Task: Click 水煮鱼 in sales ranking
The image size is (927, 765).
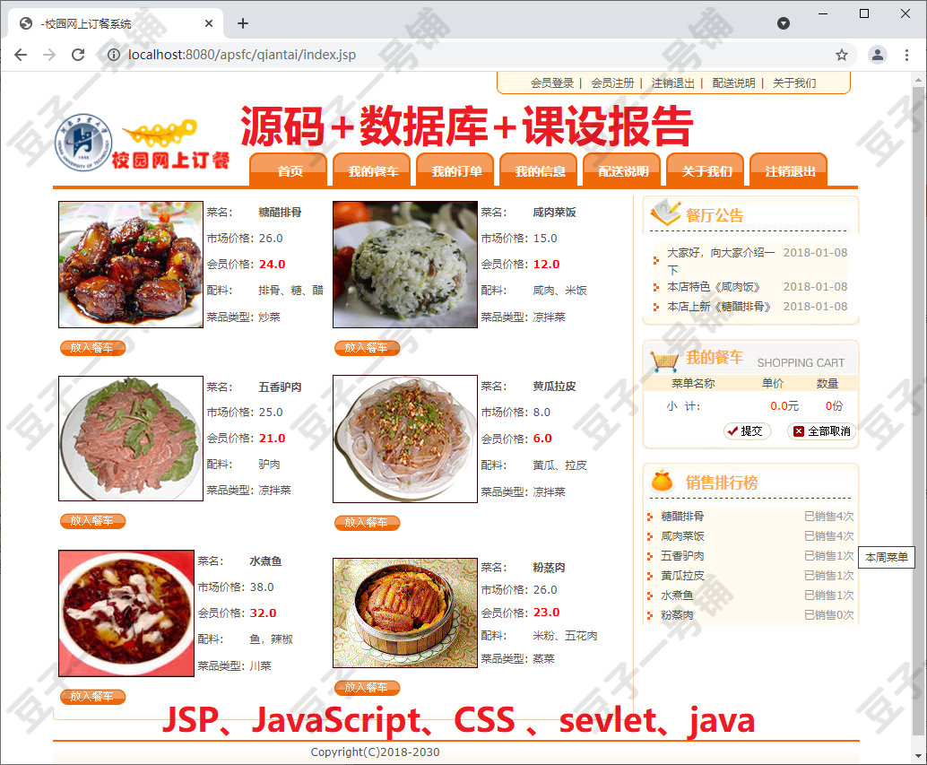Action: (677, 595)
